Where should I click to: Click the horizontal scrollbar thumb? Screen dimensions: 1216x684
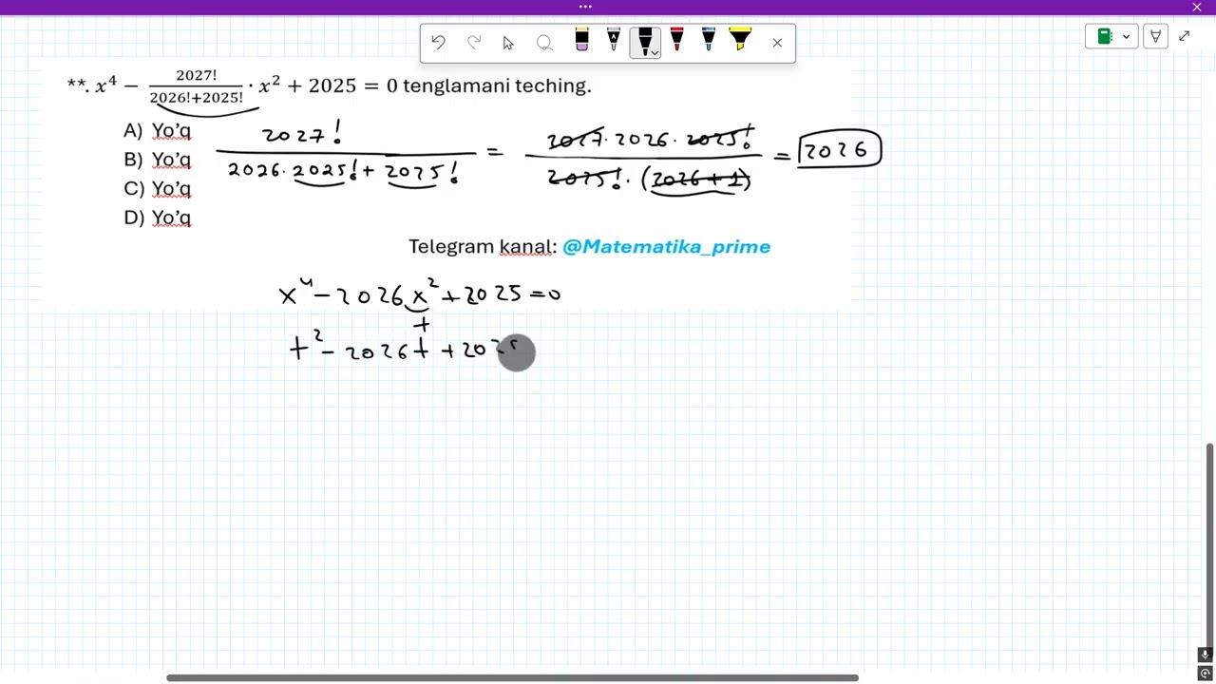coord(512,677)
